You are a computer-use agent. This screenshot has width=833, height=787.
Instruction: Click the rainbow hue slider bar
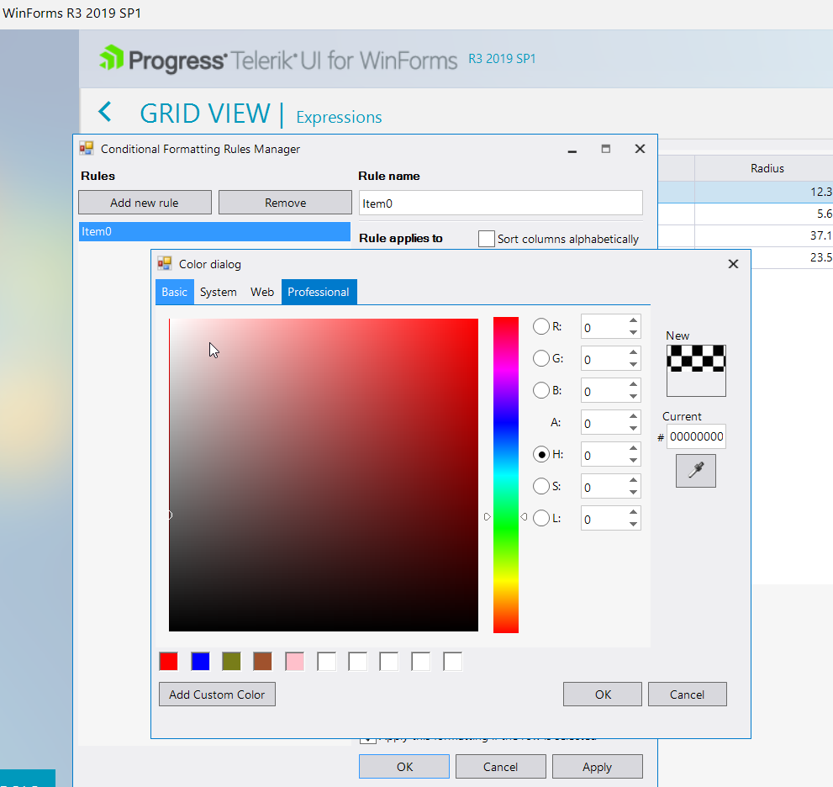[506, 474]
